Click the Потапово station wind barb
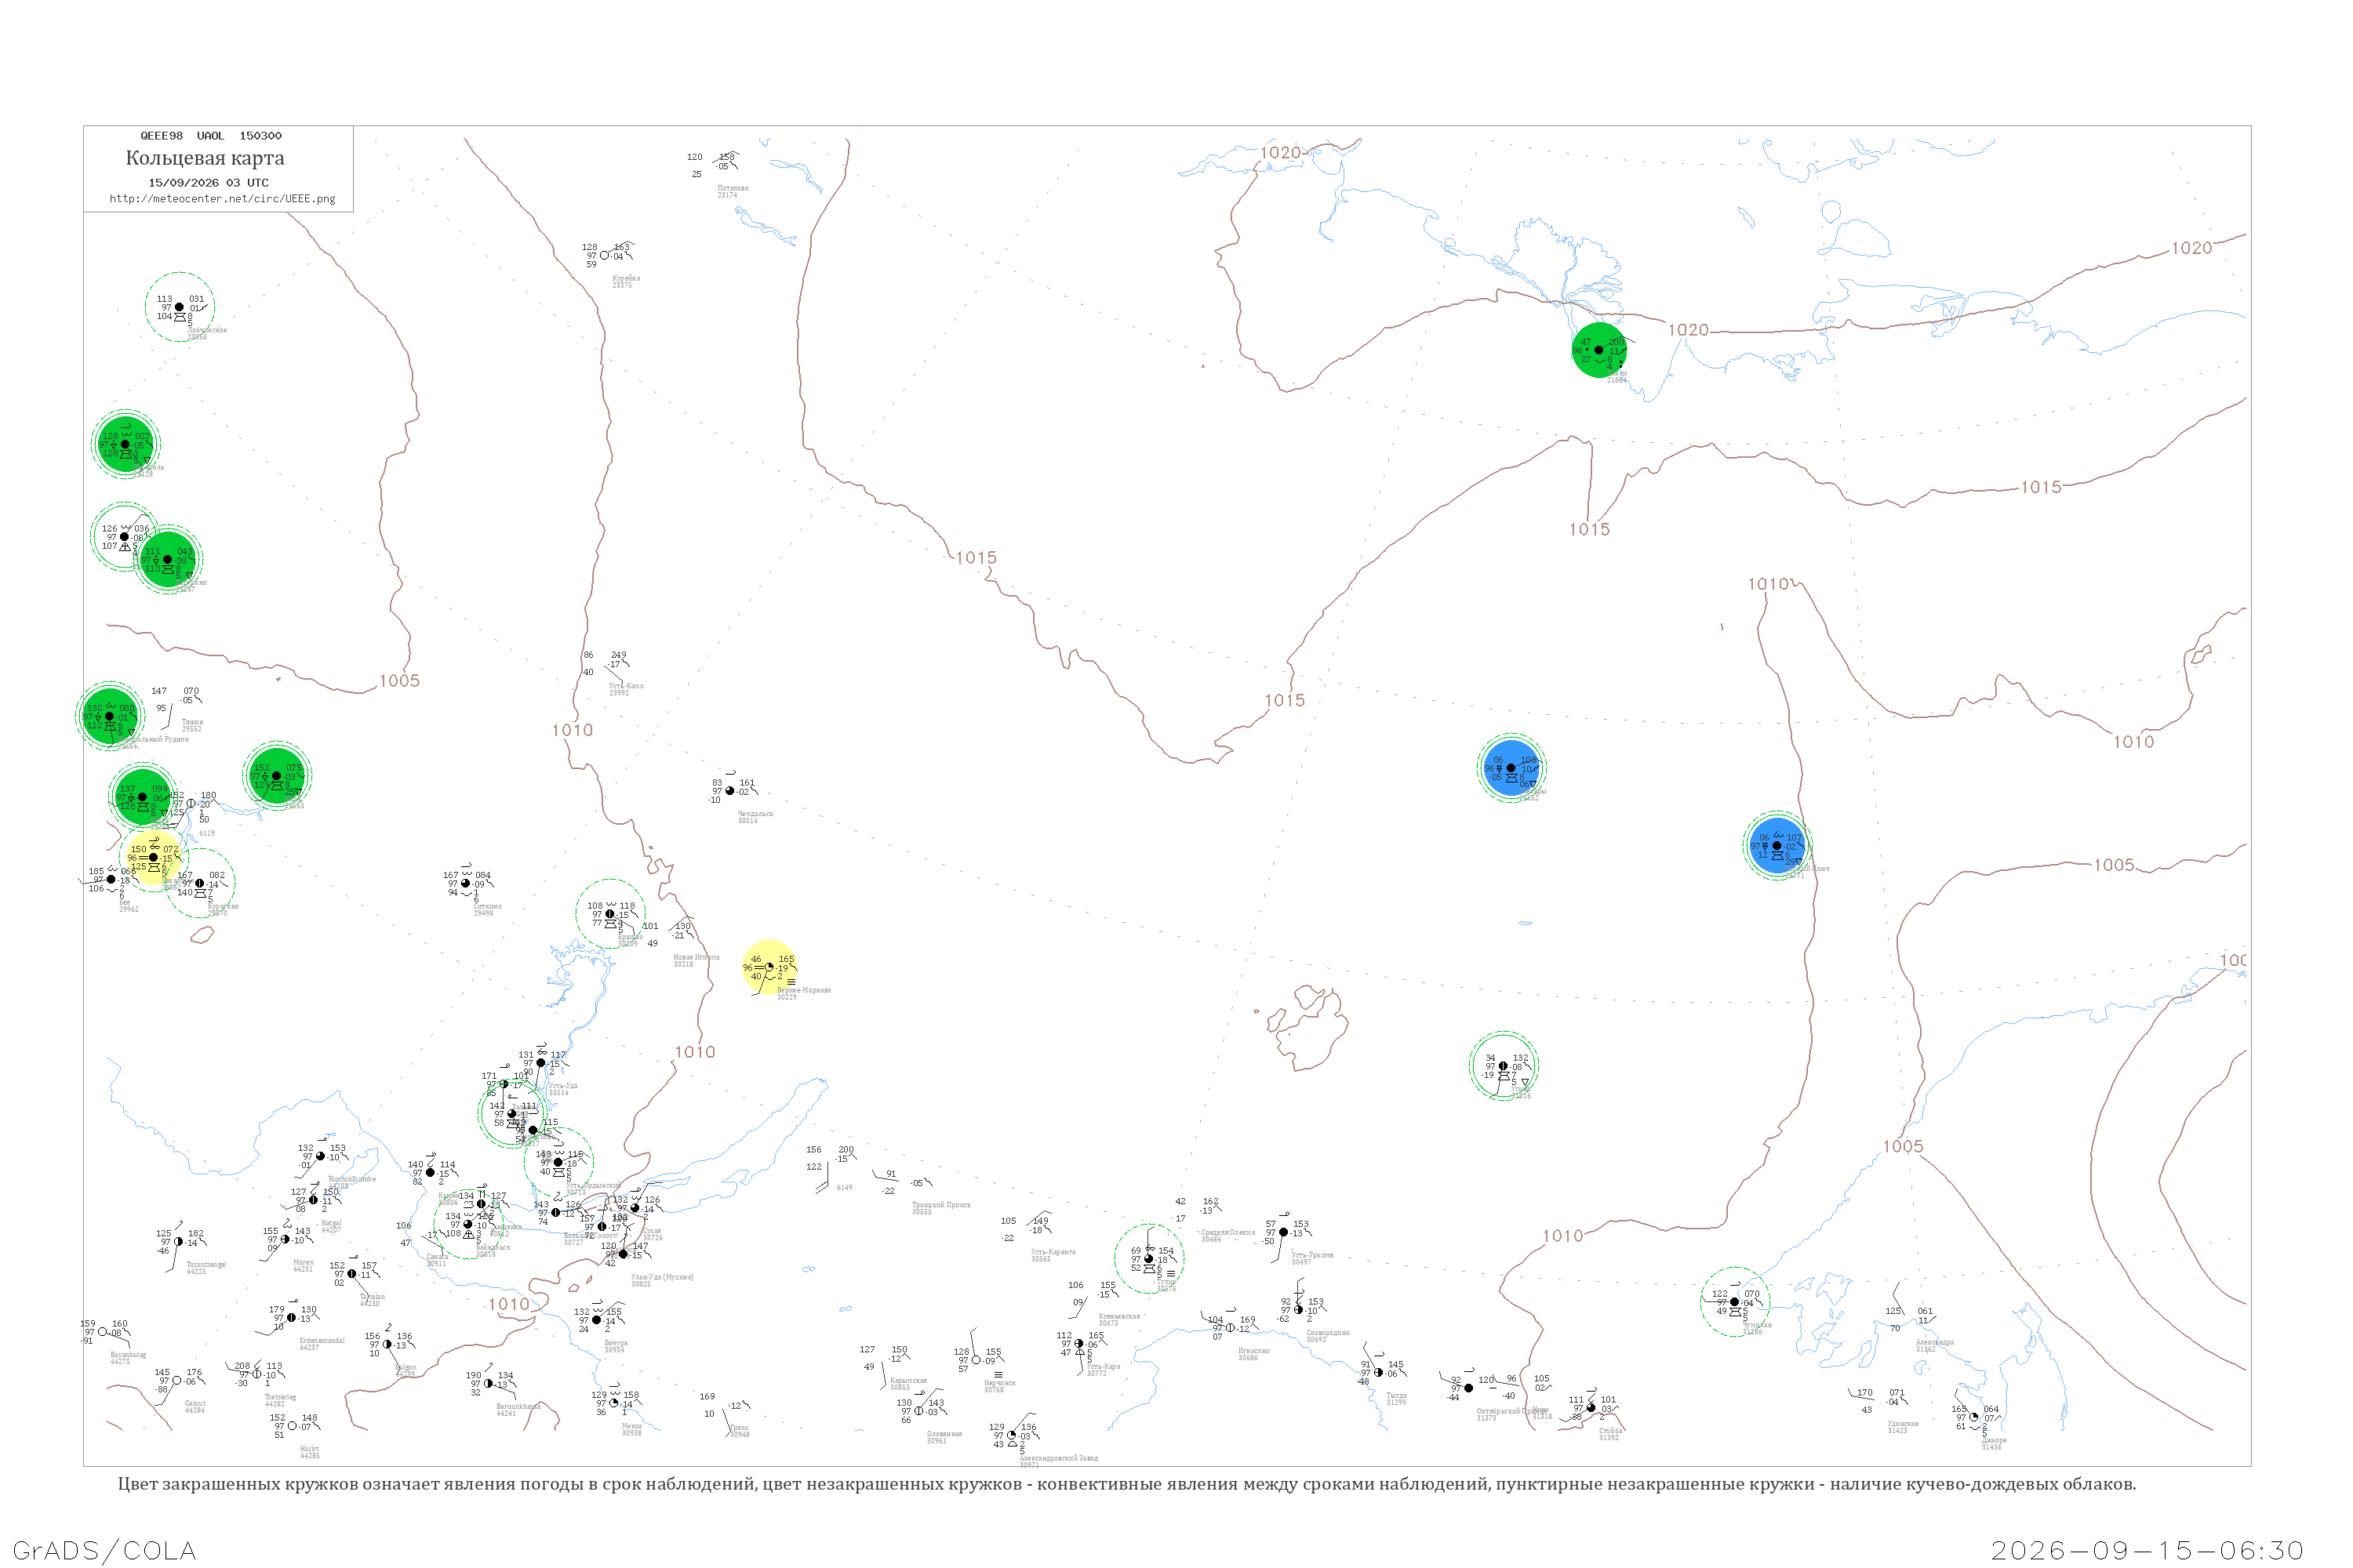 pos(727,159)
